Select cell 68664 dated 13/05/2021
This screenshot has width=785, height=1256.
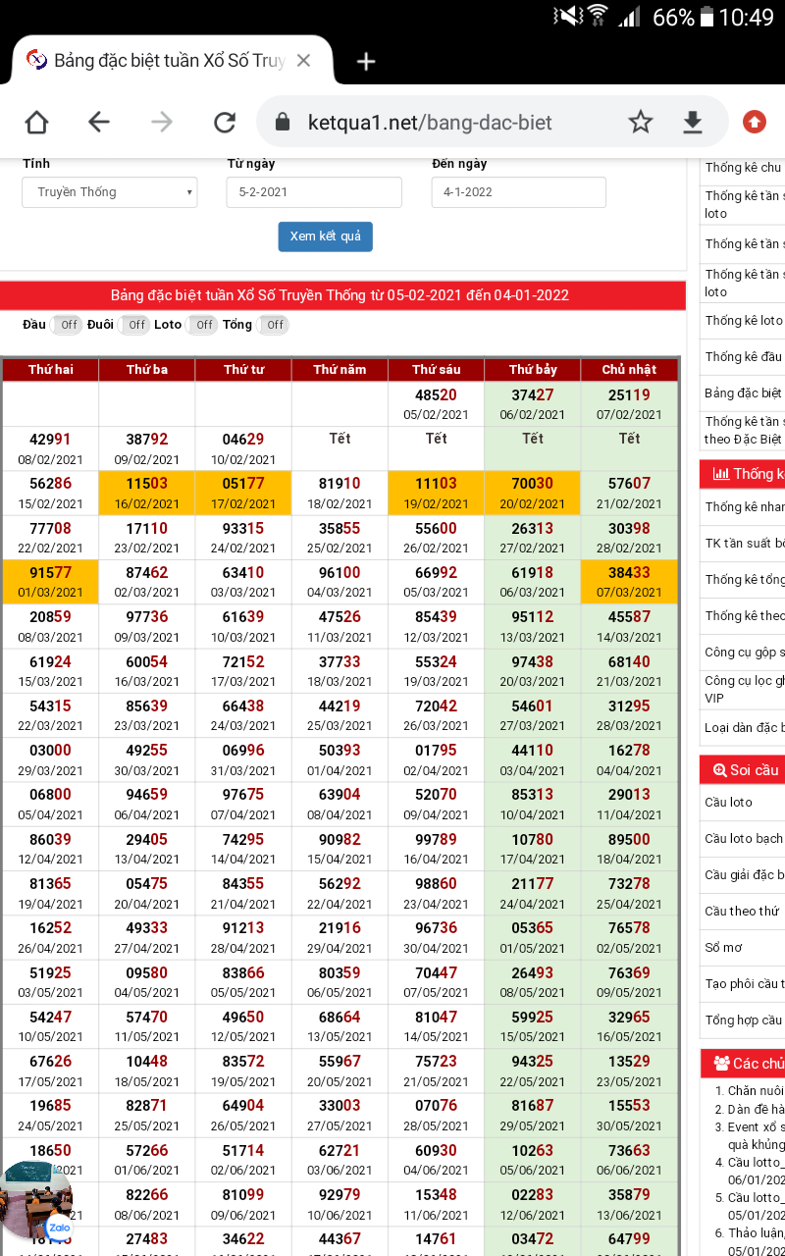point(340,1026)
